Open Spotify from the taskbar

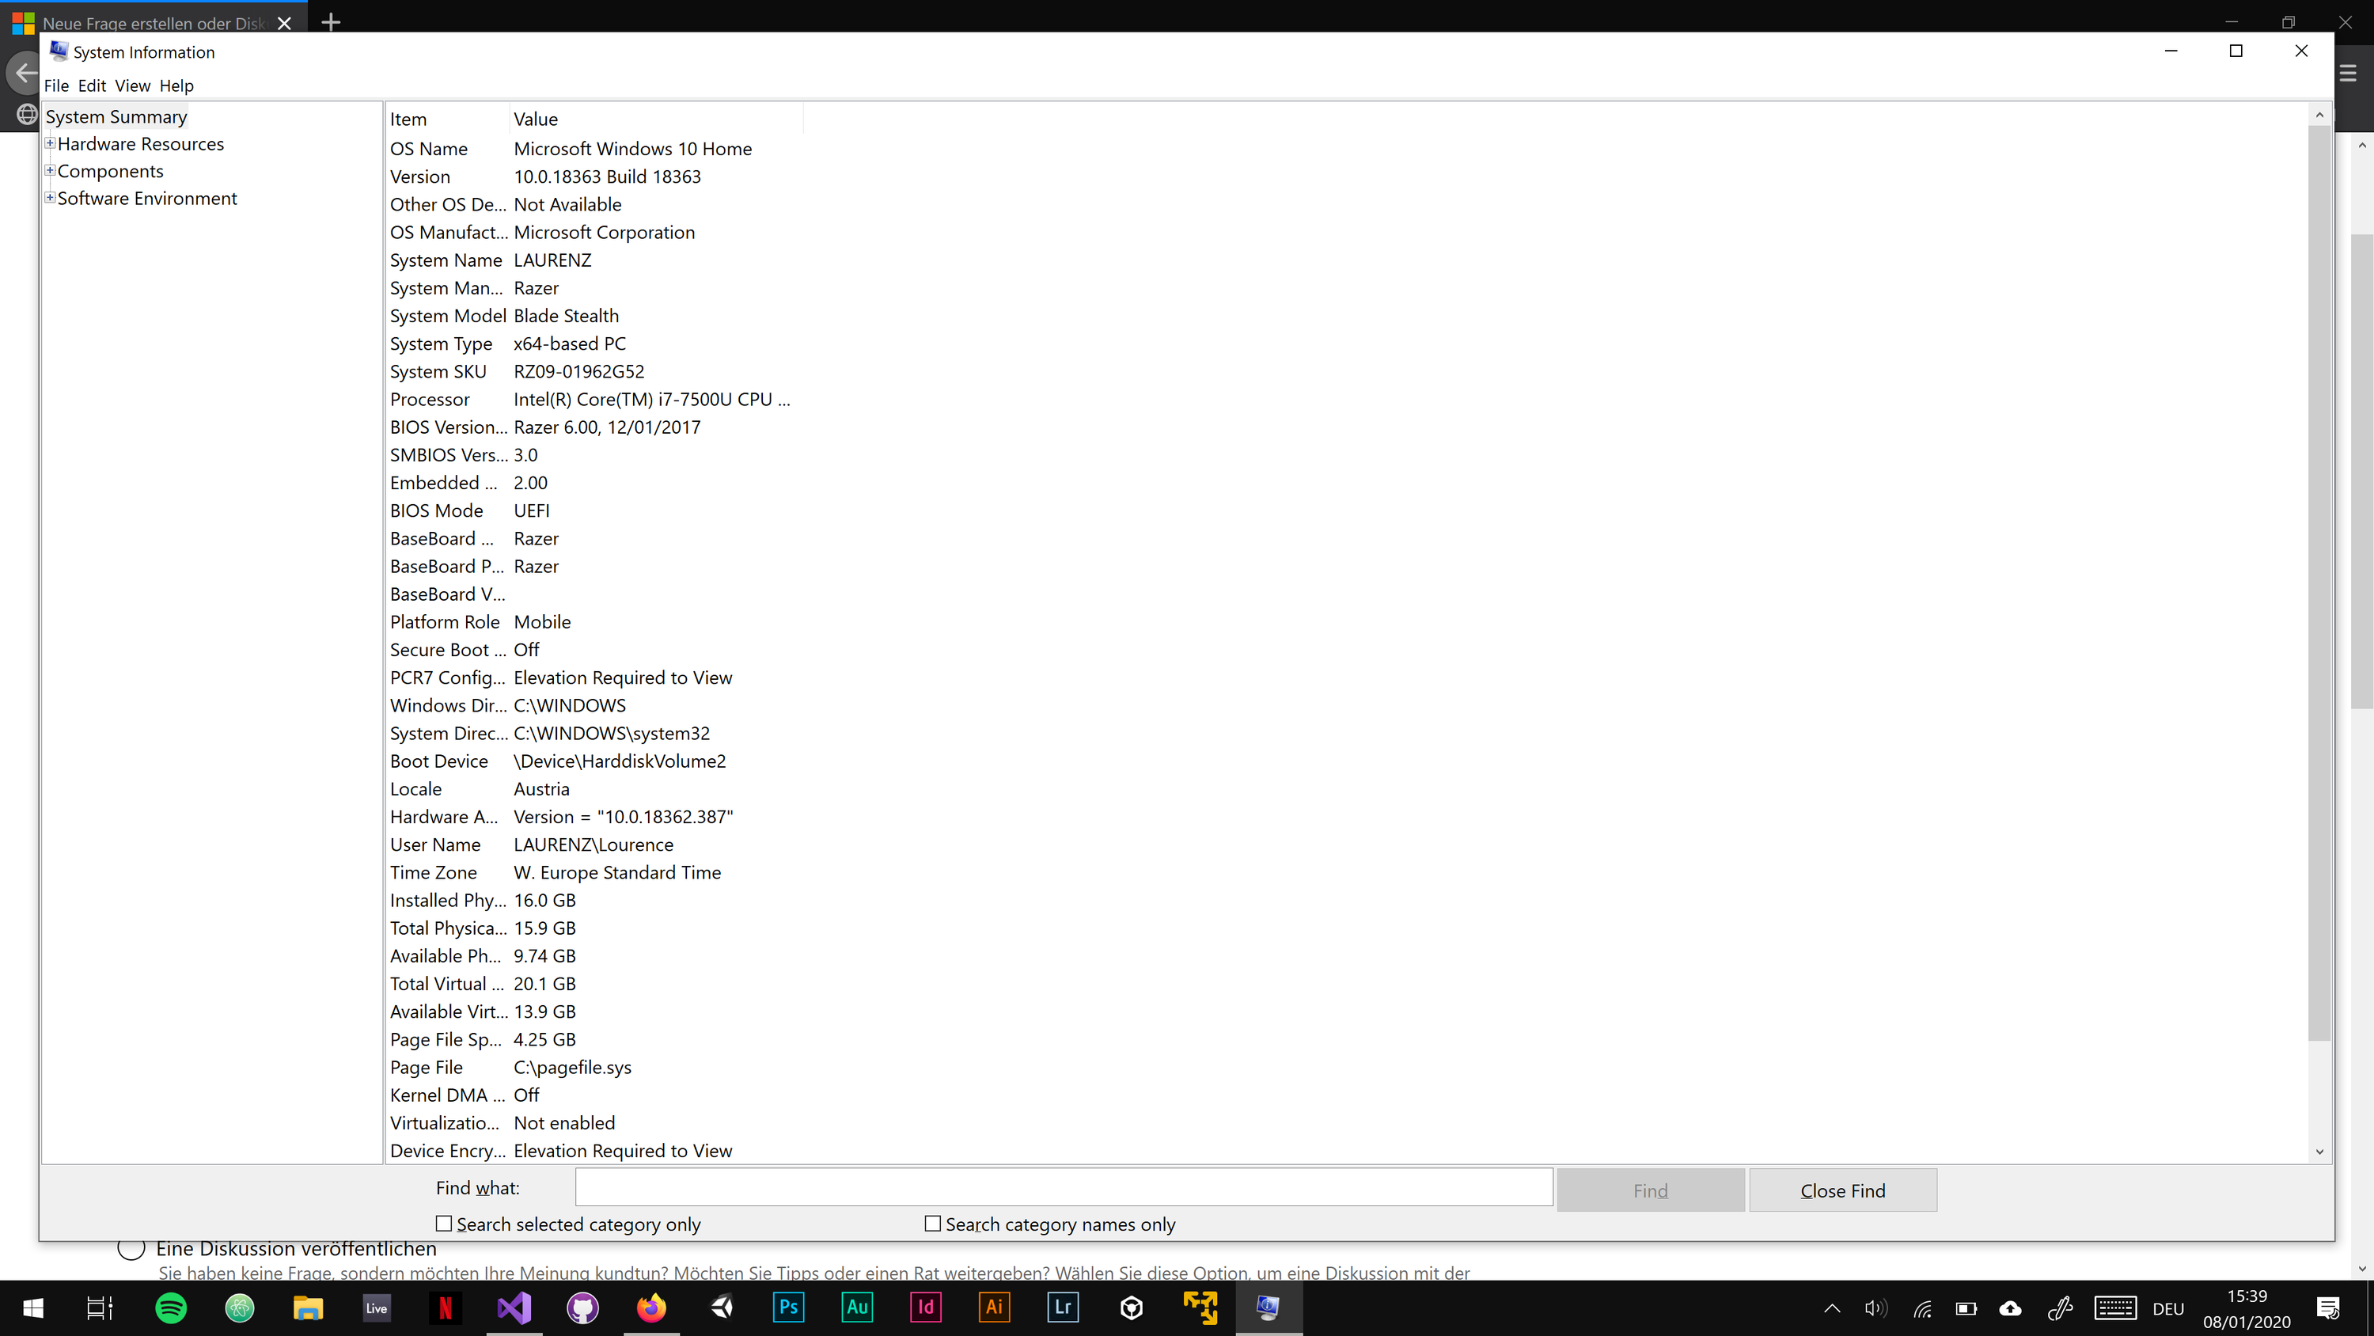click(170, 1308)
